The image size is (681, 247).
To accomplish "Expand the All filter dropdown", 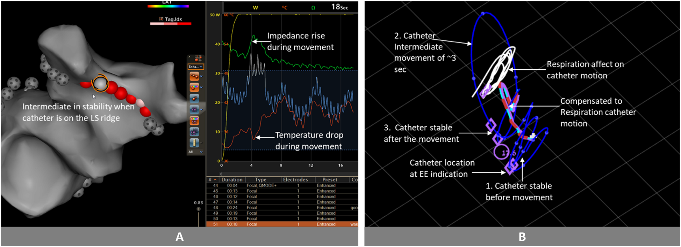I will (196, 152).
